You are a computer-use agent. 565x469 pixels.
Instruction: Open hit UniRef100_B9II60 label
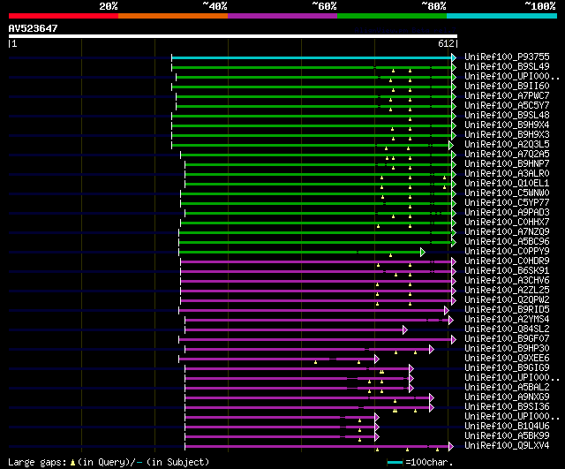tap(507, 87)
